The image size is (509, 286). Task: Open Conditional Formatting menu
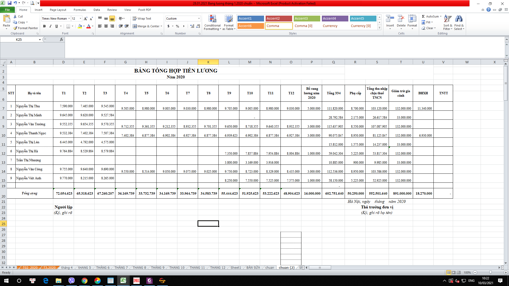212,23
